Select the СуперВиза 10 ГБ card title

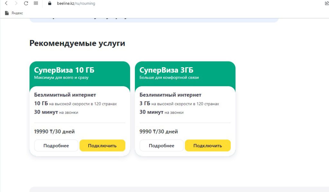coord(64,70)
